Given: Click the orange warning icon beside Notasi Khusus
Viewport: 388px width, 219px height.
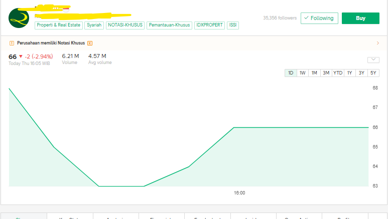Looking at the screenshot, I should pos(12,43).
